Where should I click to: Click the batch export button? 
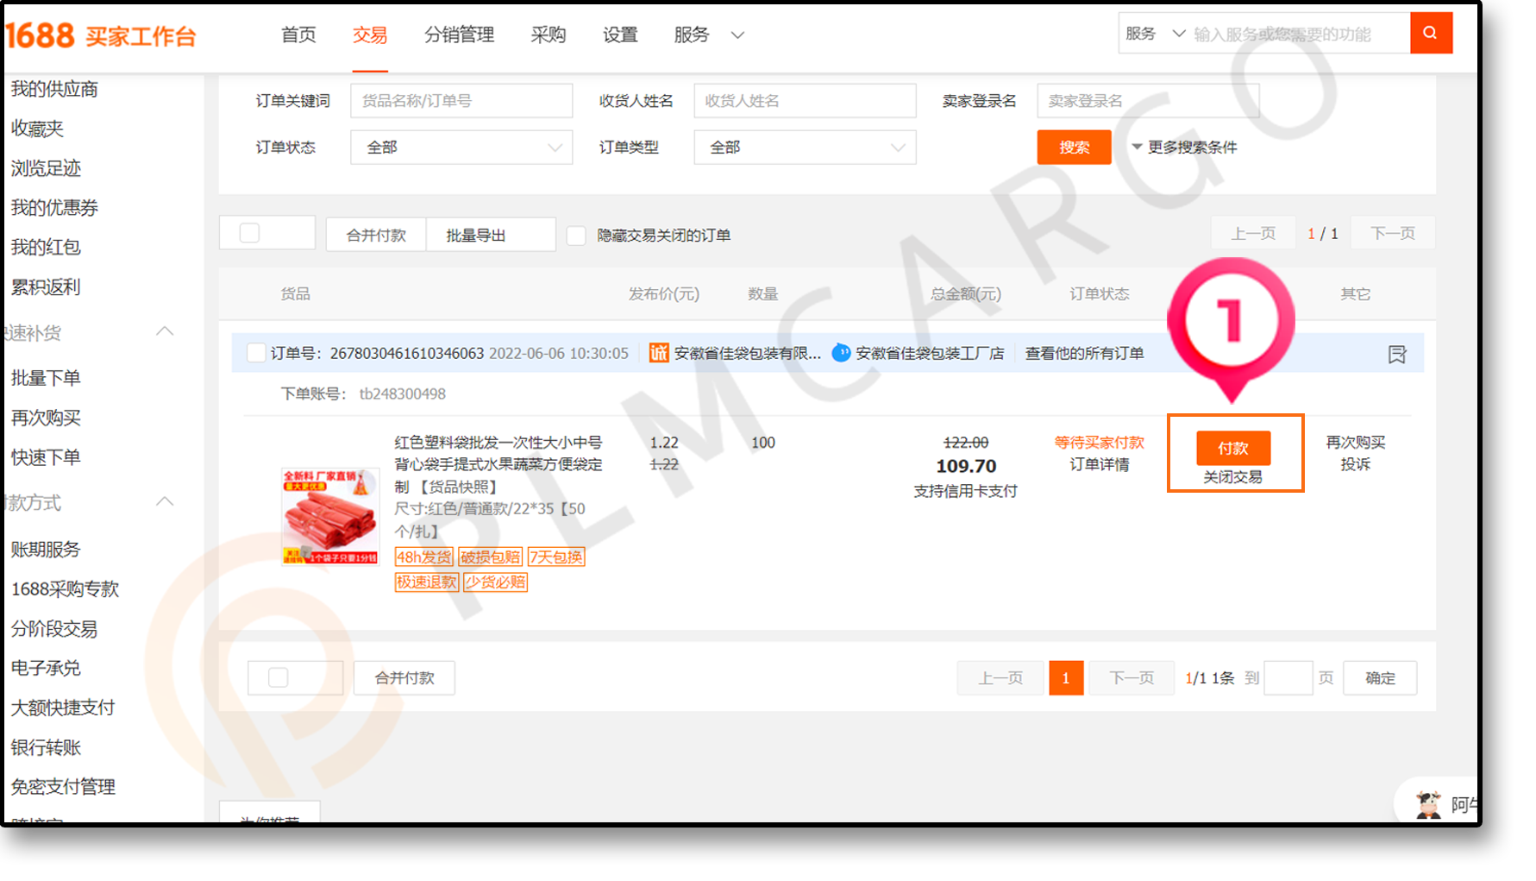(x=475, y=236)
